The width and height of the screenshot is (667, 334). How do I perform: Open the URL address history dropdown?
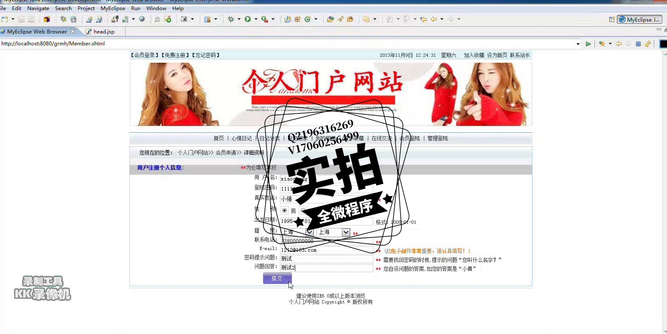(x=578, y=44)
